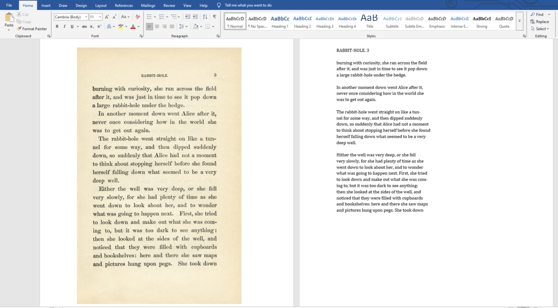Click the Tell me lightbulb icon
Screen dimensions: 558x308
point(219,5)
